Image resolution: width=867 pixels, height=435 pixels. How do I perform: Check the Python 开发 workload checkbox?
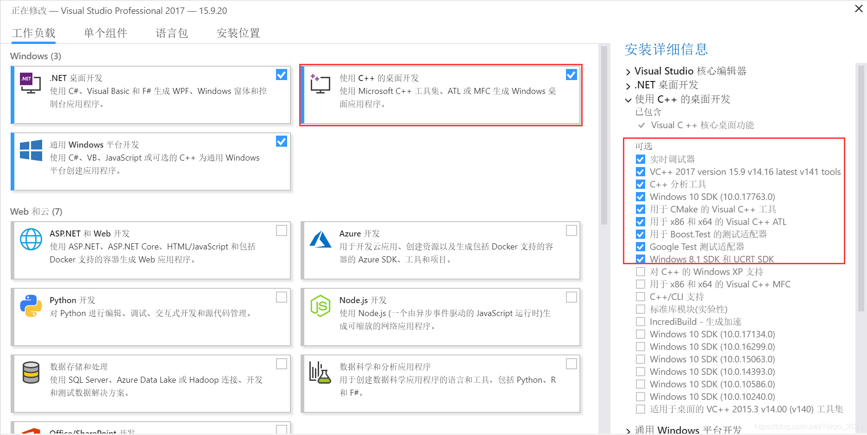282,297
